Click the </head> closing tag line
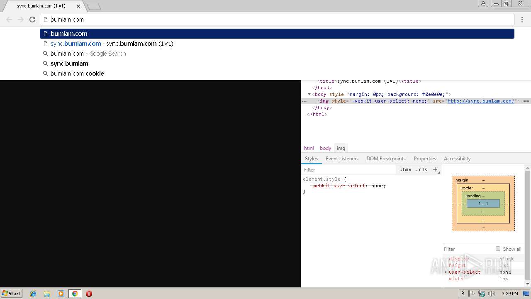The width and height of the screenshot is (531, 299). click(322, 88)
